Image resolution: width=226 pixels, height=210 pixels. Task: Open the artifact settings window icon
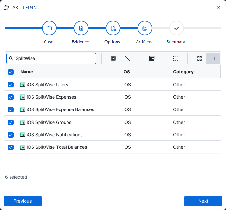152,58
